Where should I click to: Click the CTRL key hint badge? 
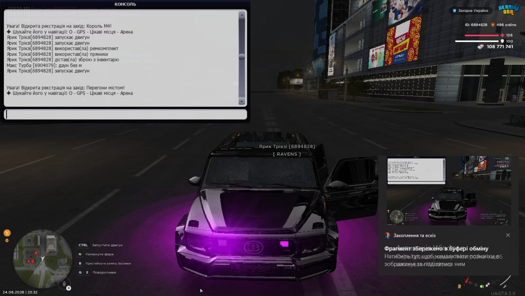[x=83, y=245]
